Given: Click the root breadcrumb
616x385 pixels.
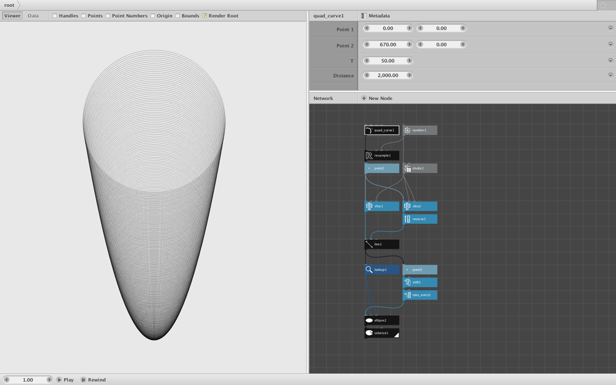Looking at the screenshot, I should coord(9,5).
